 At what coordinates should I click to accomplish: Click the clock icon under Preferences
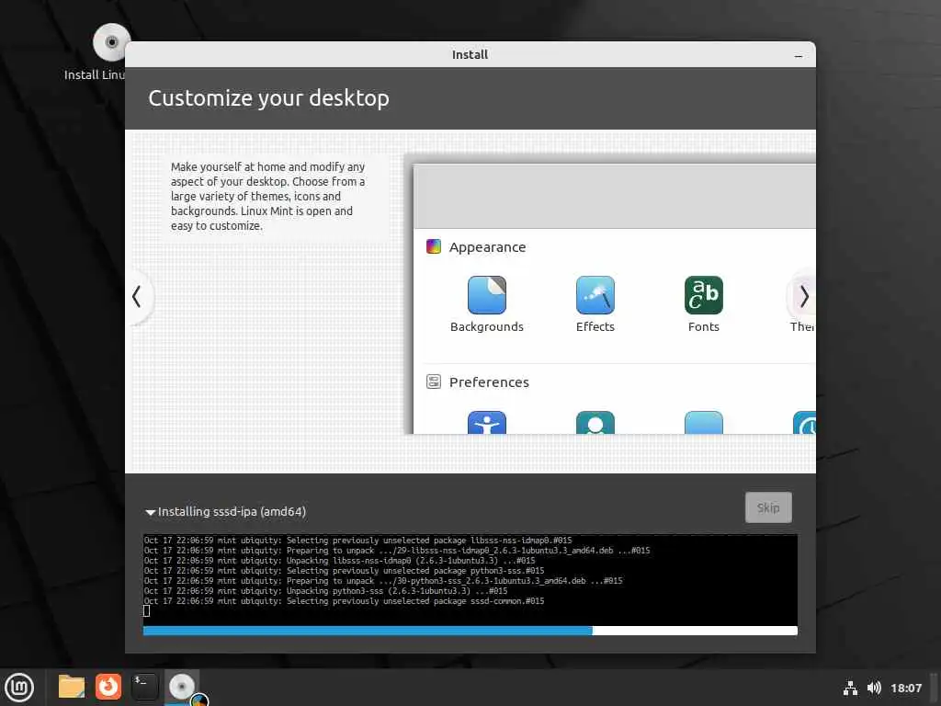804,422
